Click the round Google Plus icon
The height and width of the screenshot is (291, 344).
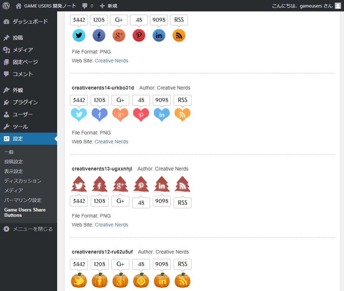click(x=119, y=35)
